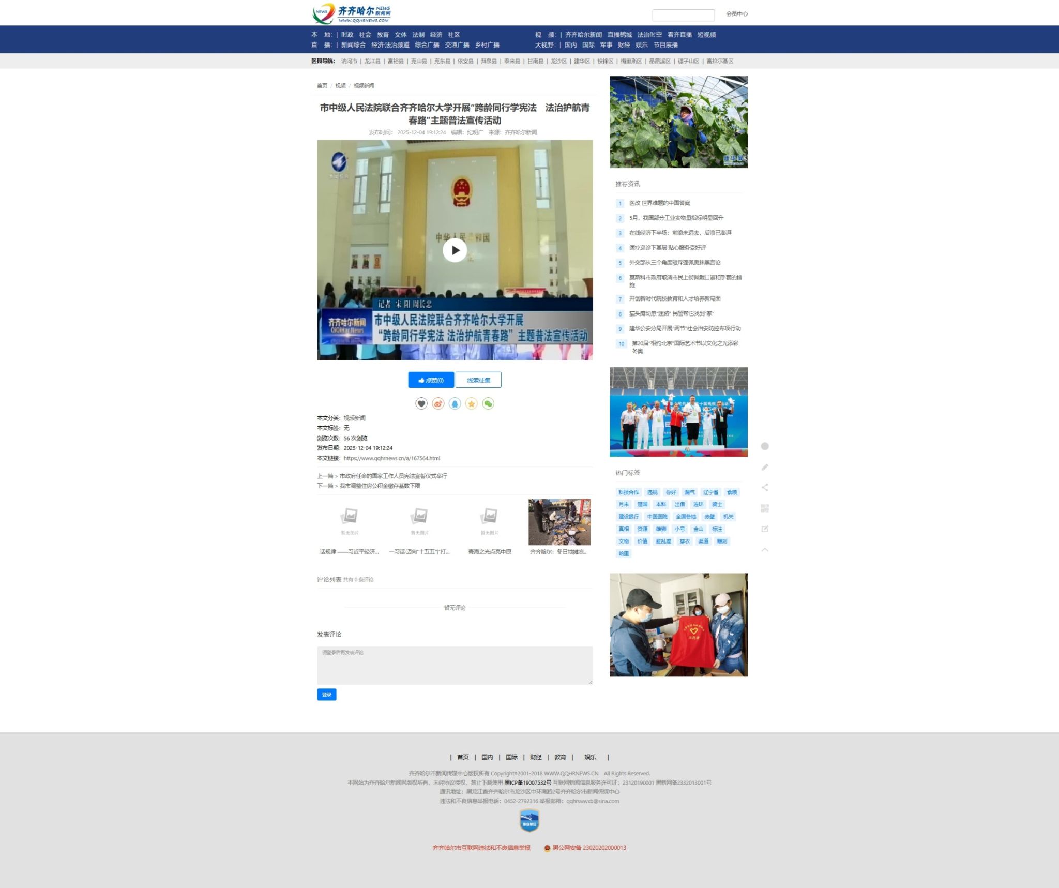The width and height of the screenshot is (1059, 888).
Task: Open 时政 in top navigation
Action: point(347,35)
